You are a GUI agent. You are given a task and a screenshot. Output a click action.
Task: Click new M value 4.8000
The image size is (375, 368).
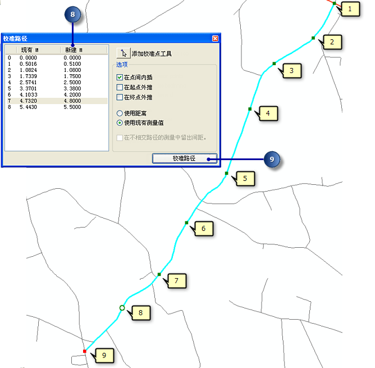pyautogui.click(x=72, y=101)
